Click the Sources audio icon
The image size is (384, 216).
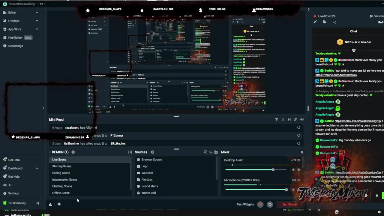(211, 152)
